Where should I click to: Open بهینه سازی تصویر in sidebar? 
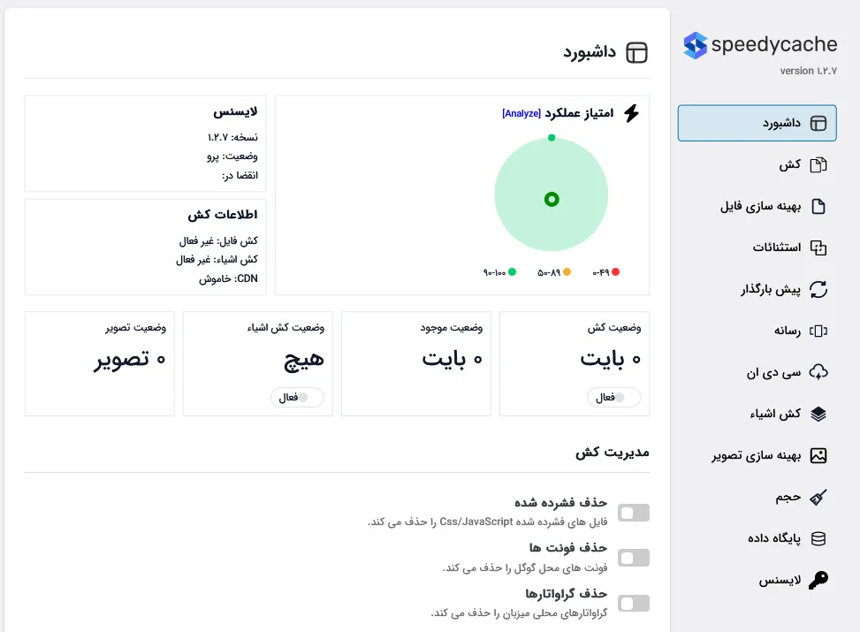click(x=757, y=455)
